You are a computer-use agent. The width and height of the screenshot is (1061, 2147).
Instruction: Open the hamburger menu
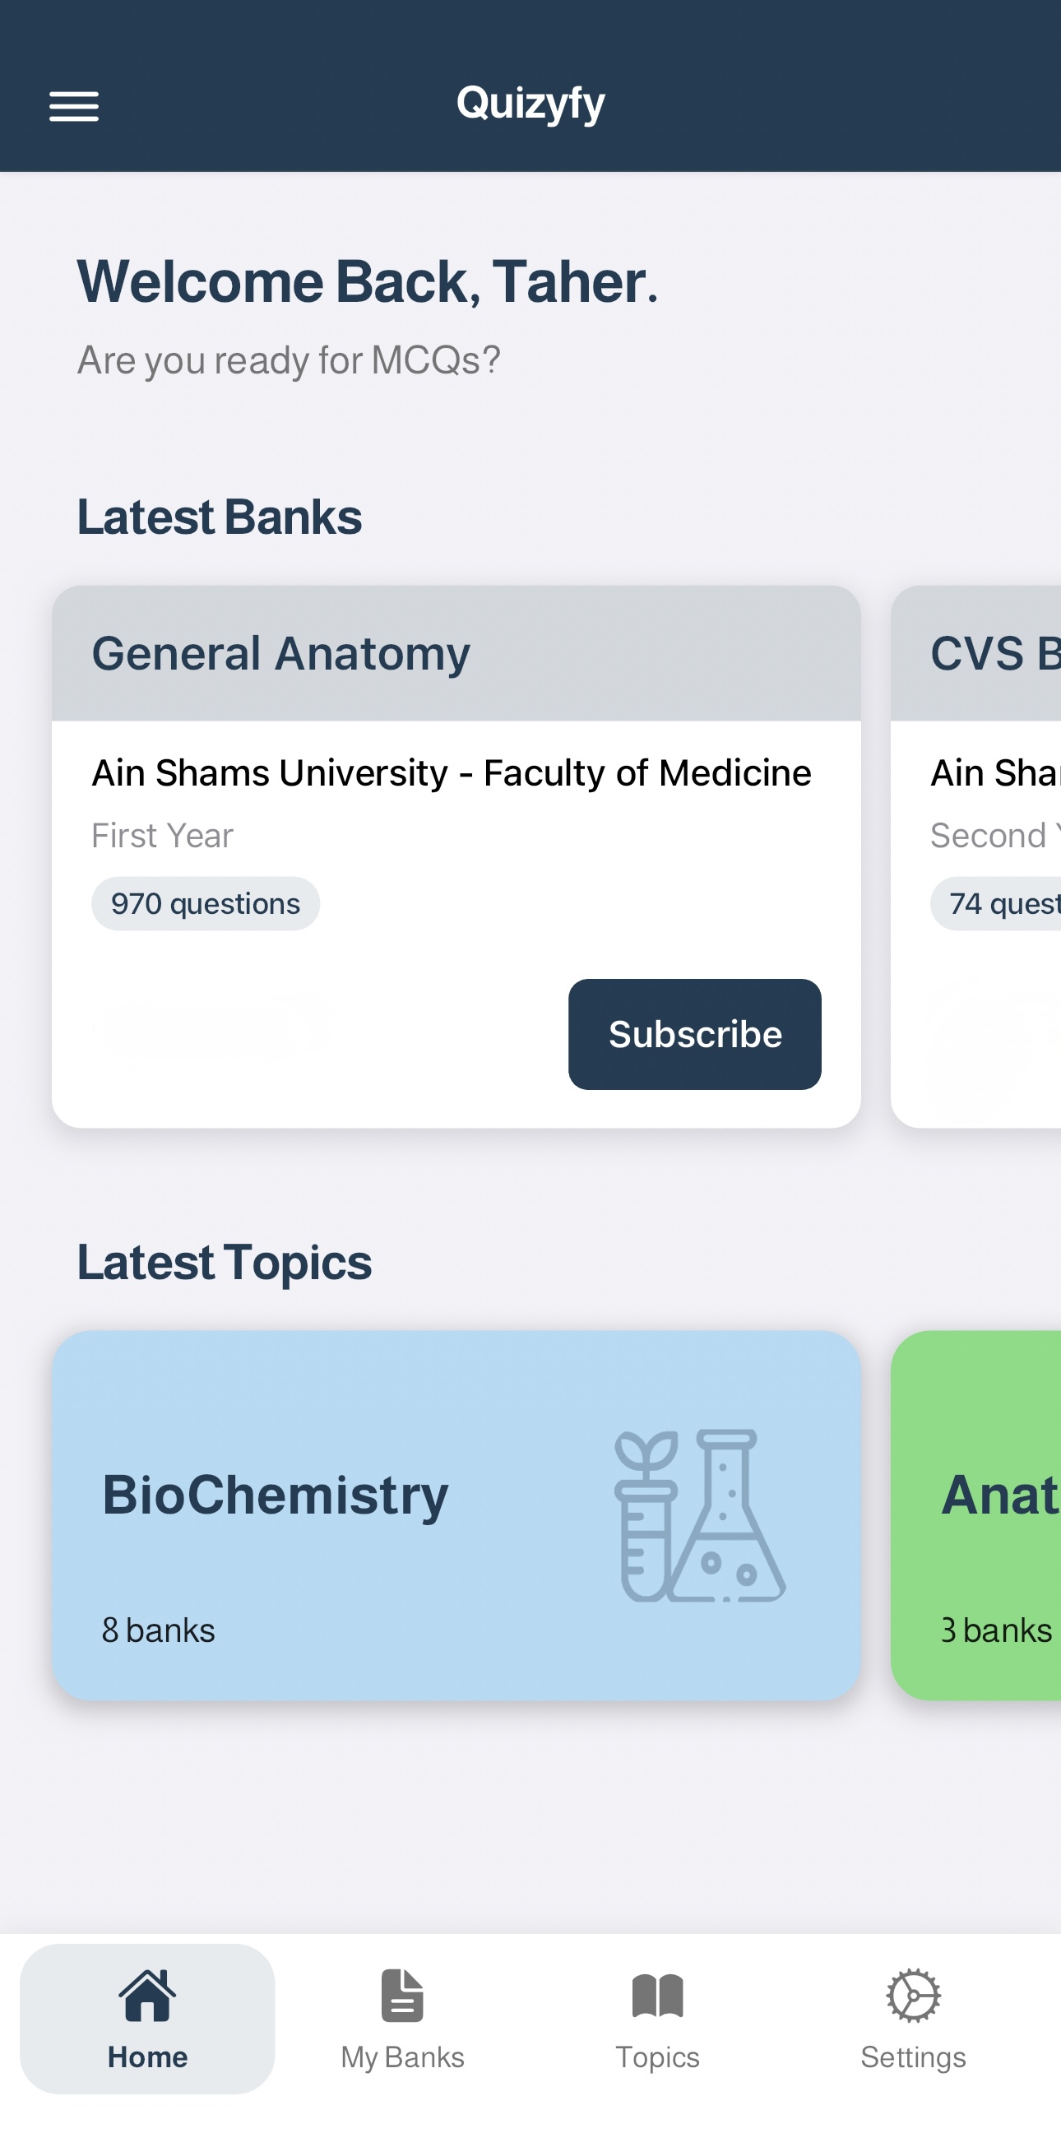74,106
